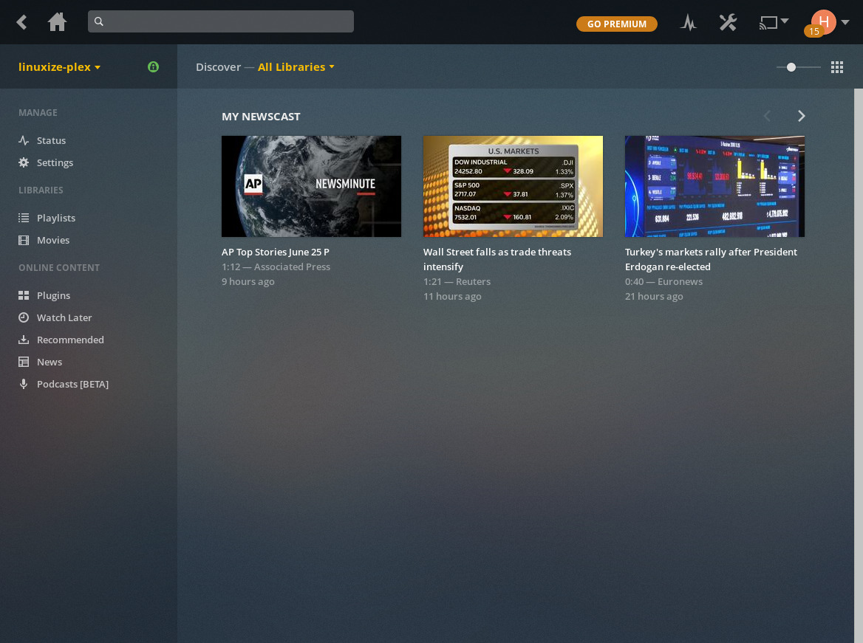Play the U.S. Markets video thumbnail
The height and width of the screenshot is (643, 863).
tap(513, 187)
